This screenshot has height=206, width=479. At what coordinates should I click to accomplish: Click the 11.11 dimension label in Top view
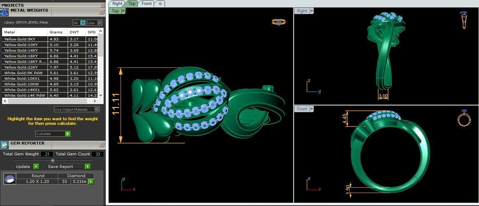[116, 104]
